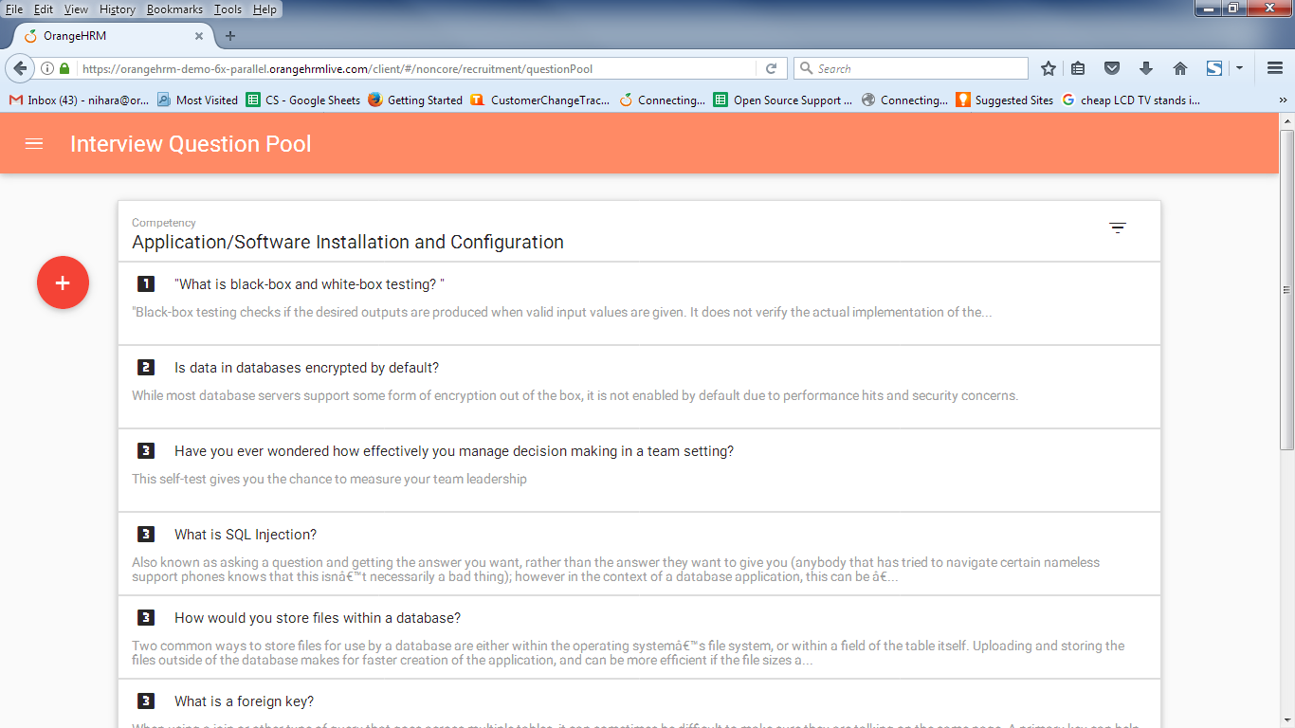Open the History menu
This screenshot has width=1295, height=728.
[x=118, y=9]
